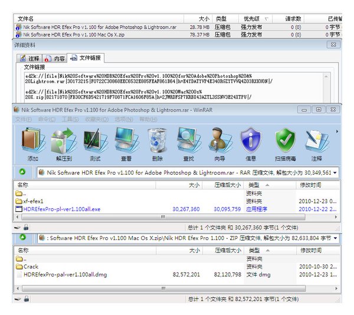Click up arrow of ed2k link box scrollbar
The image size is (354, 315).
326,77
